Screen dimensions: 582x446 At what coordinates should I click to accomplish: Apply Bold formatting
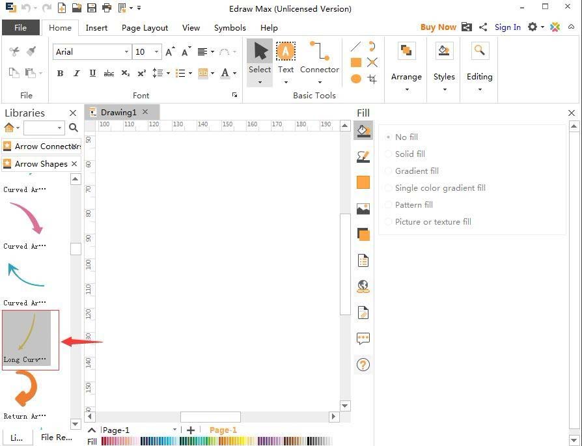click(x=61, y=74)
